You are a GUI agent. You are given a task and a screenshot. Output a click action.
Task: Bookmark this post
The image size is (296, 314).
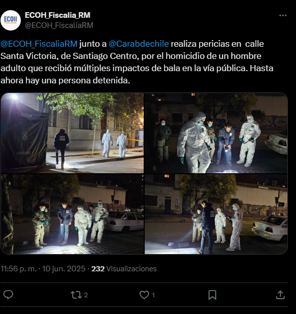pyautogui.click(x=212, y=295)
